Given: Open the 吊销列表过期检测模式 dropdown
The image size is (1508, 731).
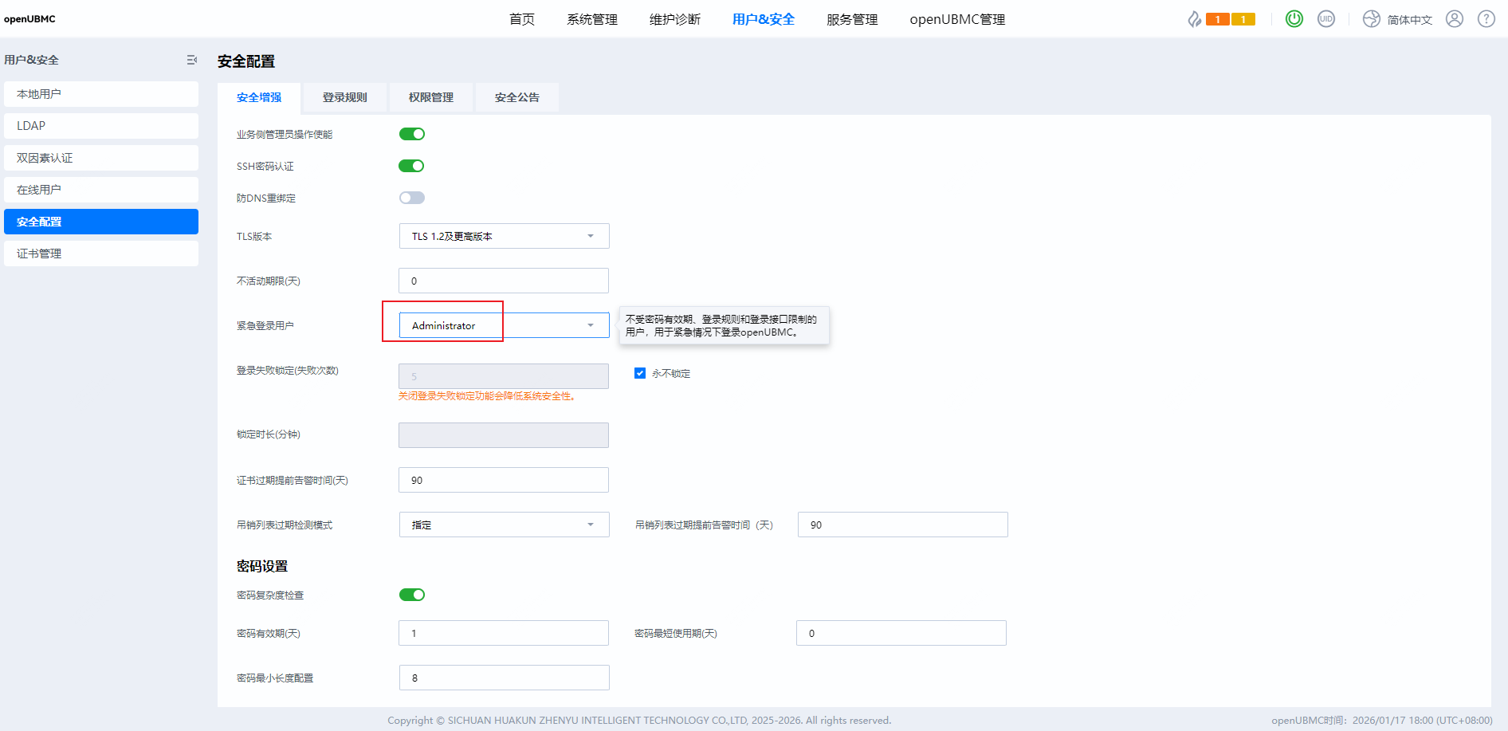Looking at the screenshot, I should click(504, 525).
